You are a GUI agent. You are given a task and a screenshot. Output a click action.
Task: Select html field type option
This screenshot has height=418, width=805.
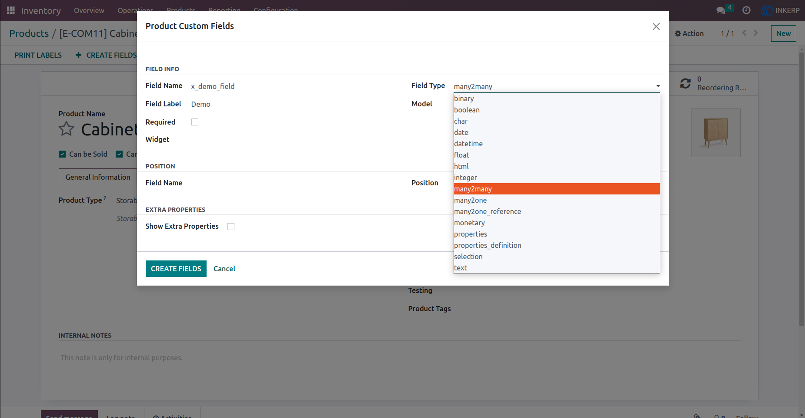557,166
